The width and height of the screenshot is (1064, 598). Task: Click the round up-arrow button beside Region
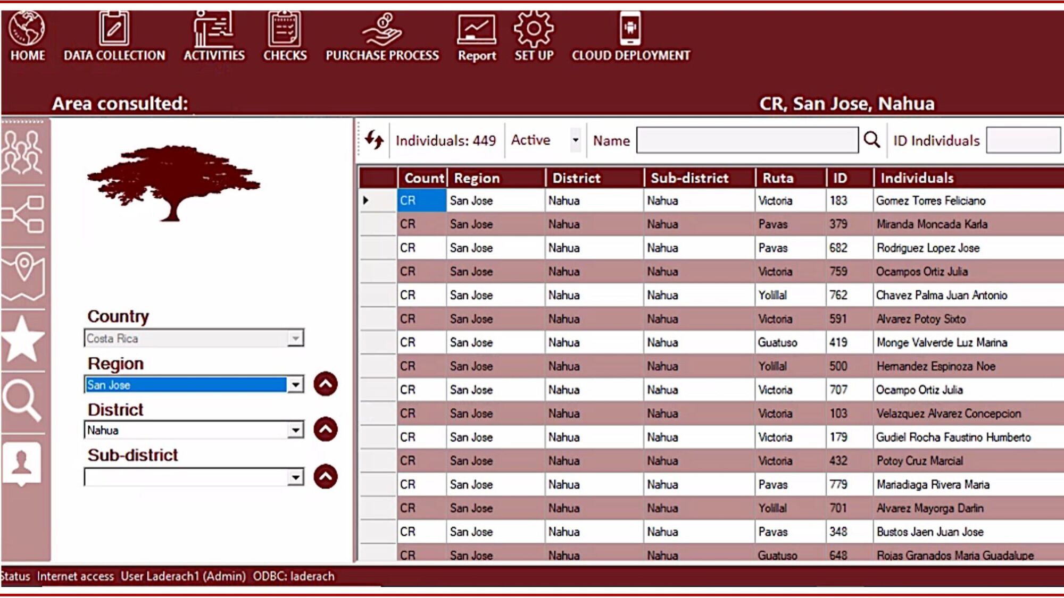tap(326, 384)
